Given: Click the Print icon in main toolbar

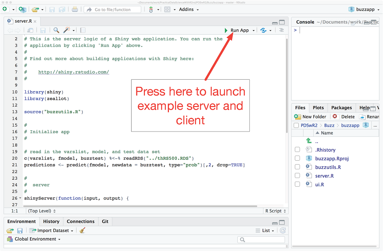Looking at the screenshot, I should tap(75, 9).
